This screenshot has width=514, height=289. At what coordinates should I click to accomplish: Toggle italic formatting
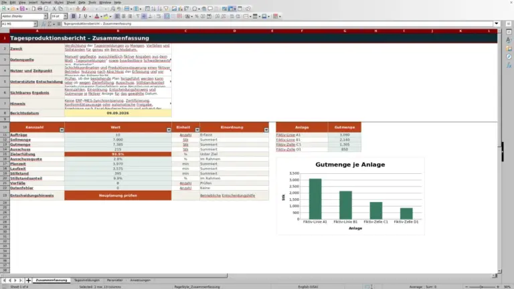80,16
